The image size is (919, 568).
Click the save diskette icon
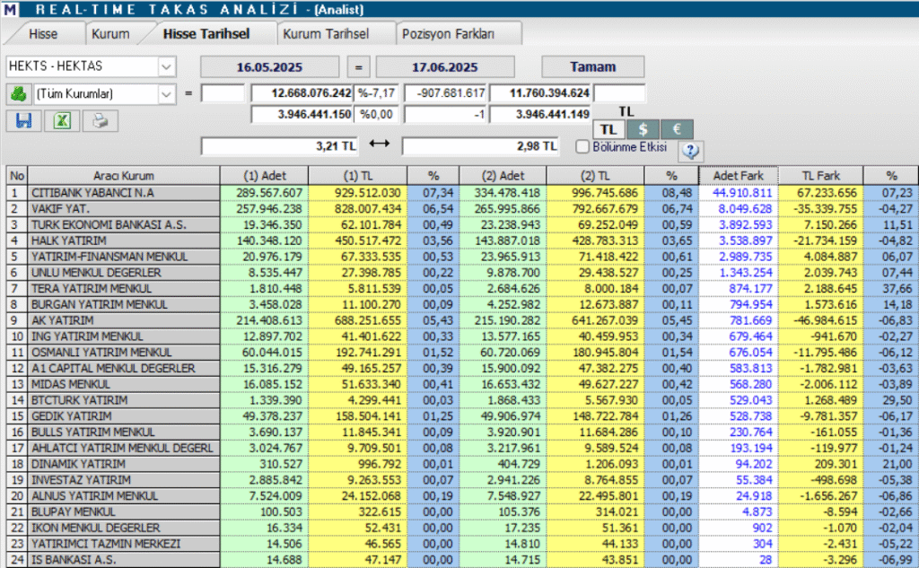[x=24, y=121]
